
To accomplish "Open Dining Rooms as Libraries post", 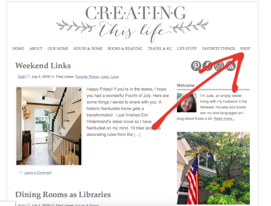I will click(63, 195).
